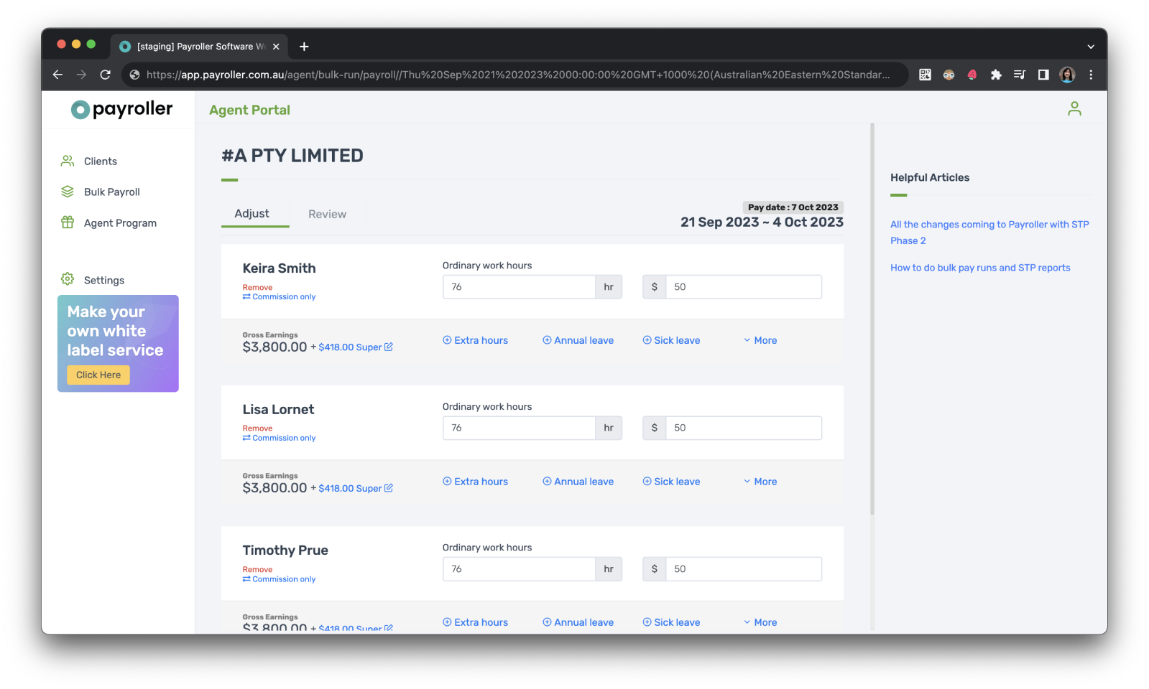The width and height of the screenshot is (1149, 689).
Task: Click the 'Click Here' white label button
Action: tap(98, 375)
